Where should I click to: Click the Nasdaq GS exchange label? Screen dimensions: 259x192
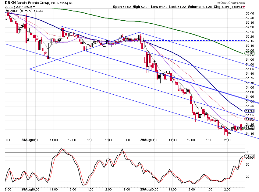click(65, 3)
